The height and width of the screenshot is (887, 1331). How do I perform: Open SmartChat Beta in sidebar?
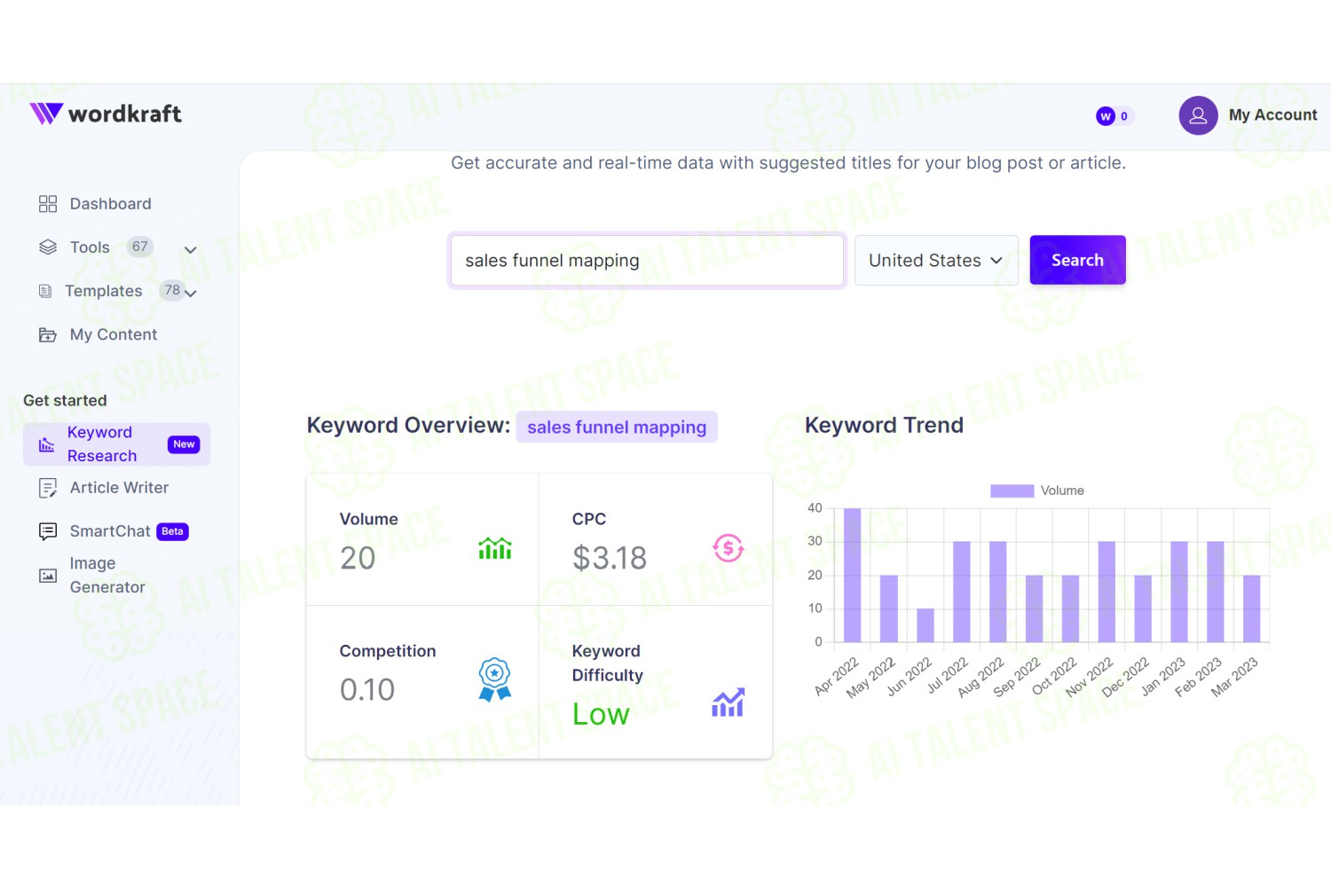click(113, 531)
